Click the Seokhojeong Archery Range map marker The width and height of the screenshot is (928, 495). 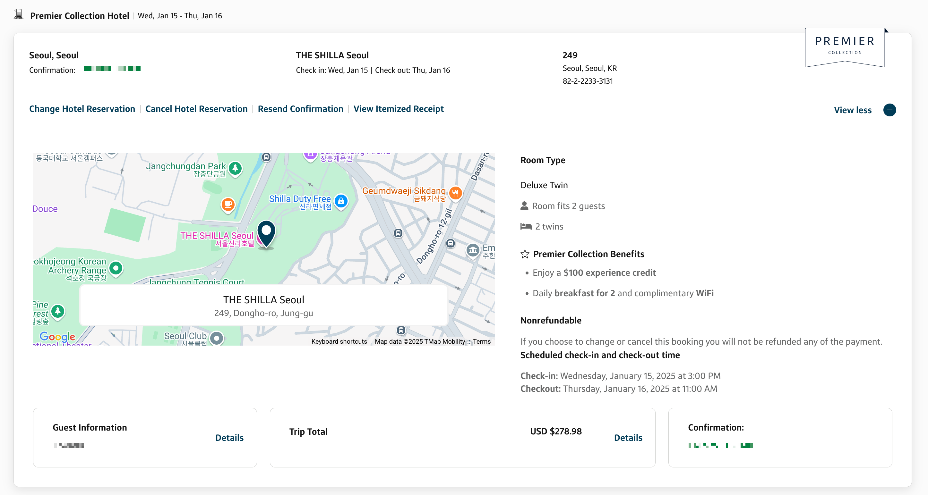pos(116,268)
